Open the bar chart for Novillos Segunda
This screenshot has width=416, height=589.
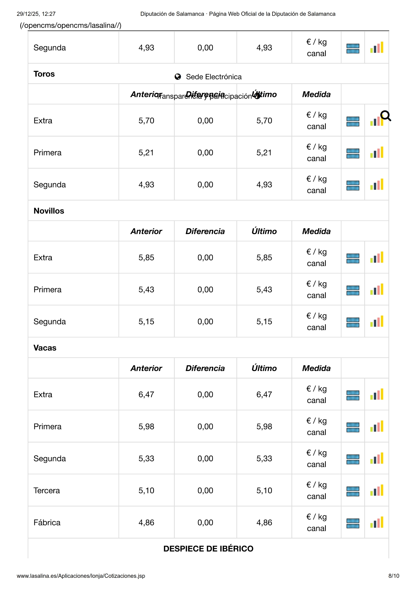(377, 322)
